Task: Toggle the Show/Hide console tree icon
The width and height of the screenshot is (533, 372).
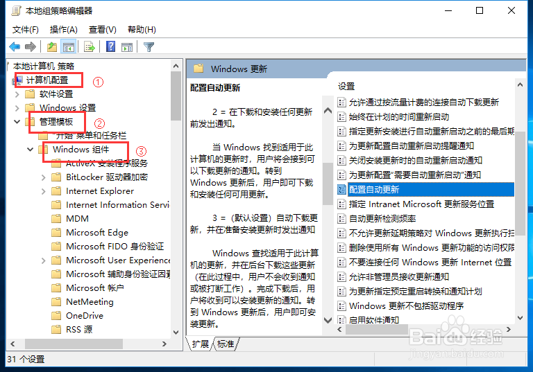Action: tap(68, 47)
